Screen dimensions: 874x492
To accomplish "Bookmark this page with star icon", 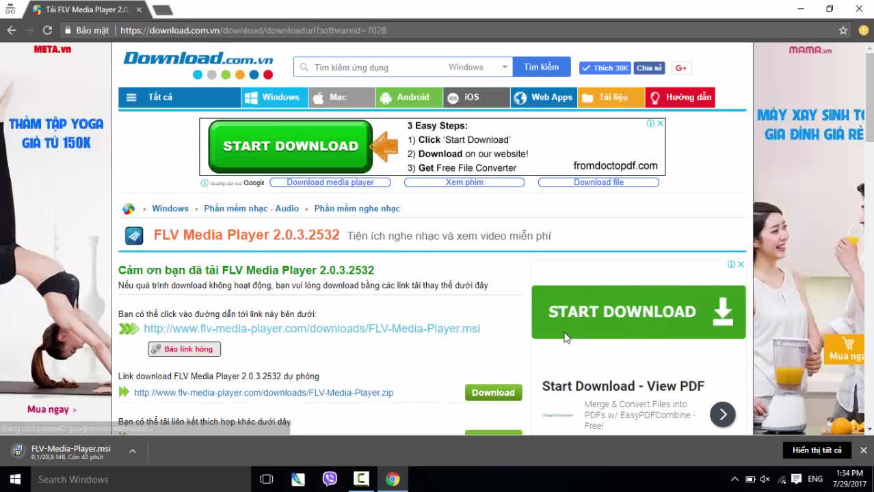I will [843, 30].
